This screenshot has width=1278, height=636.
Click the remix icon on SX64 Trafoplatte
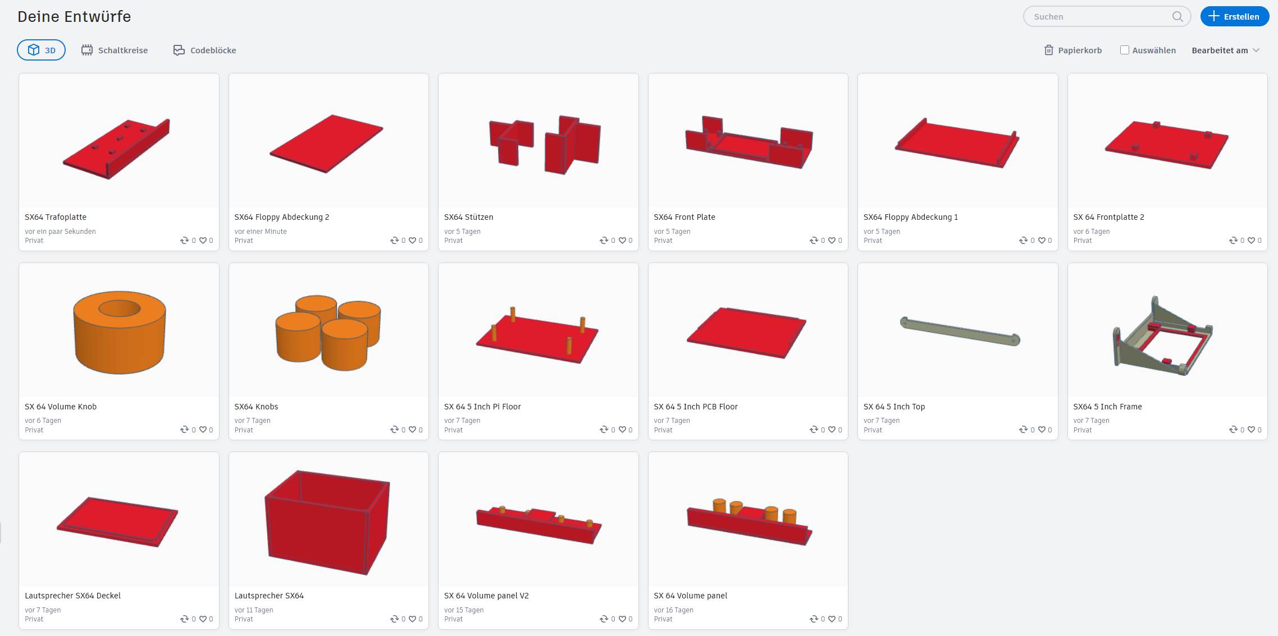184,241
